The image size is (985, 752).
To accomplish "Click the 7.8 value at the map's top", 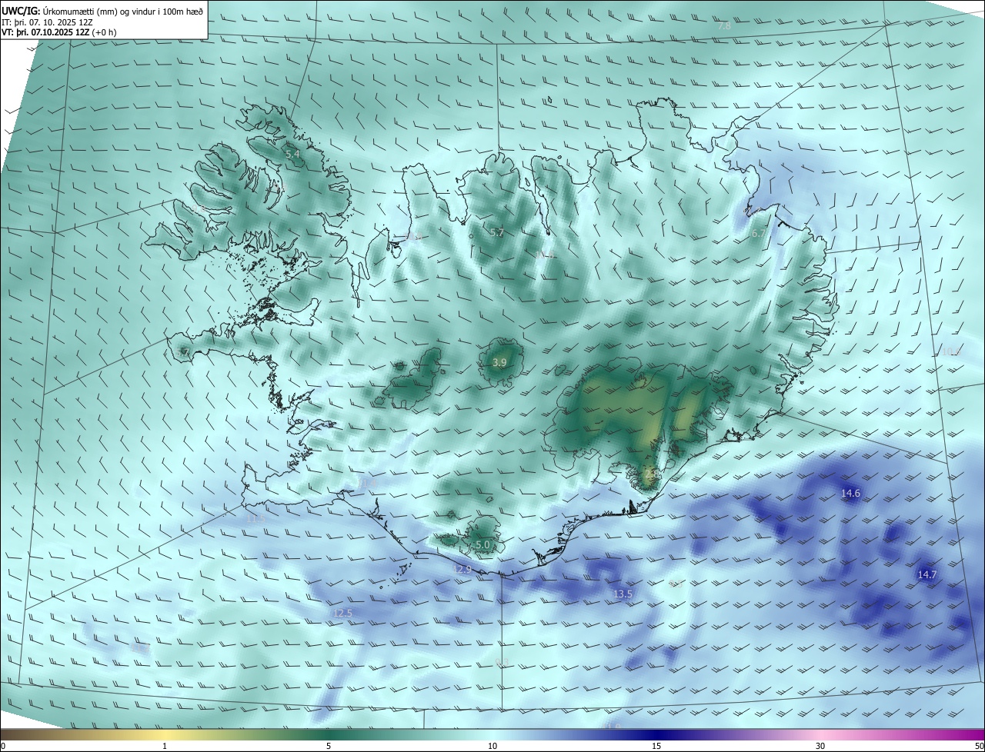I will (724, 26).
